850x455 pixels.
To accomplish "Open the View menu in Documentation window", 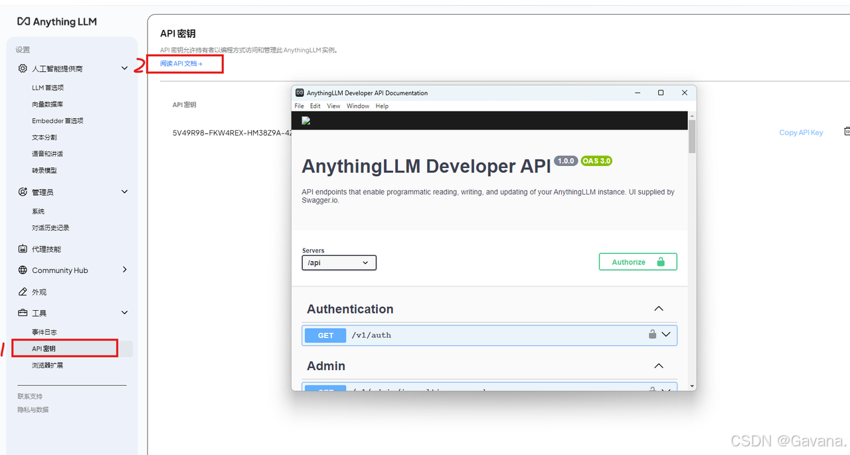I will coord(333,106).
